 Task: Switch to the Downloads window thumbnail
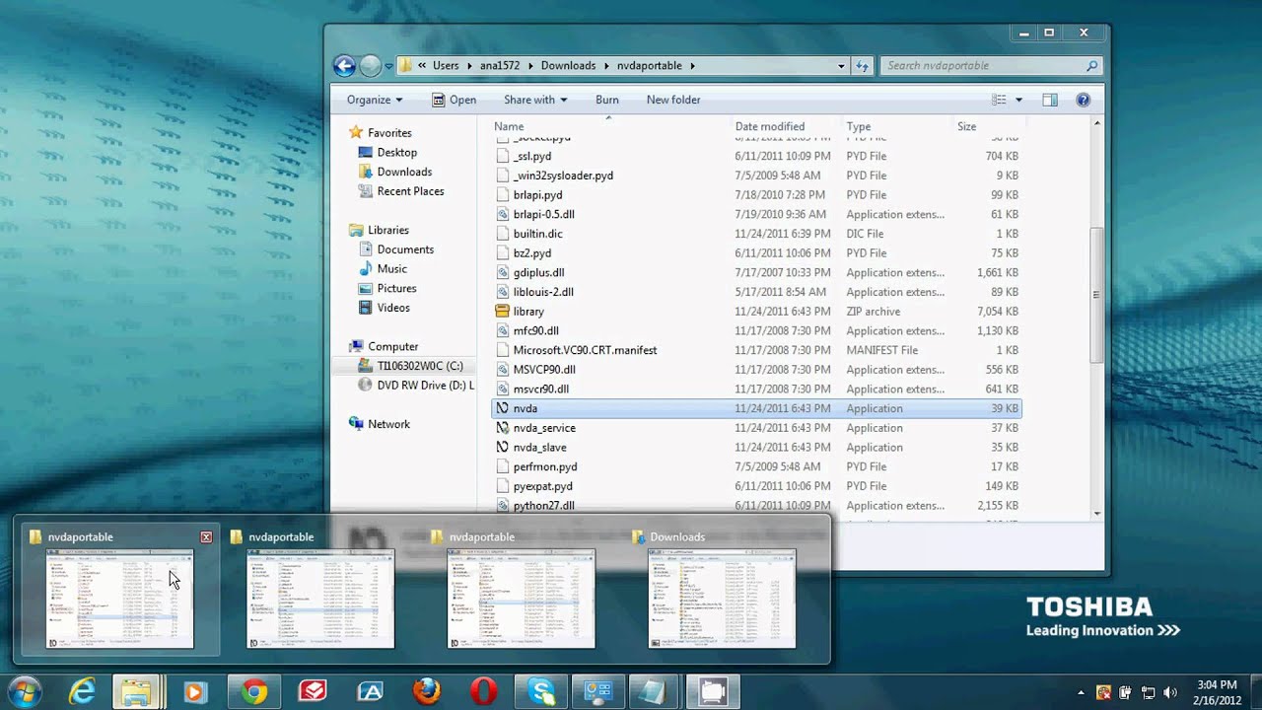pyautogui.click(x=722, y=589)
